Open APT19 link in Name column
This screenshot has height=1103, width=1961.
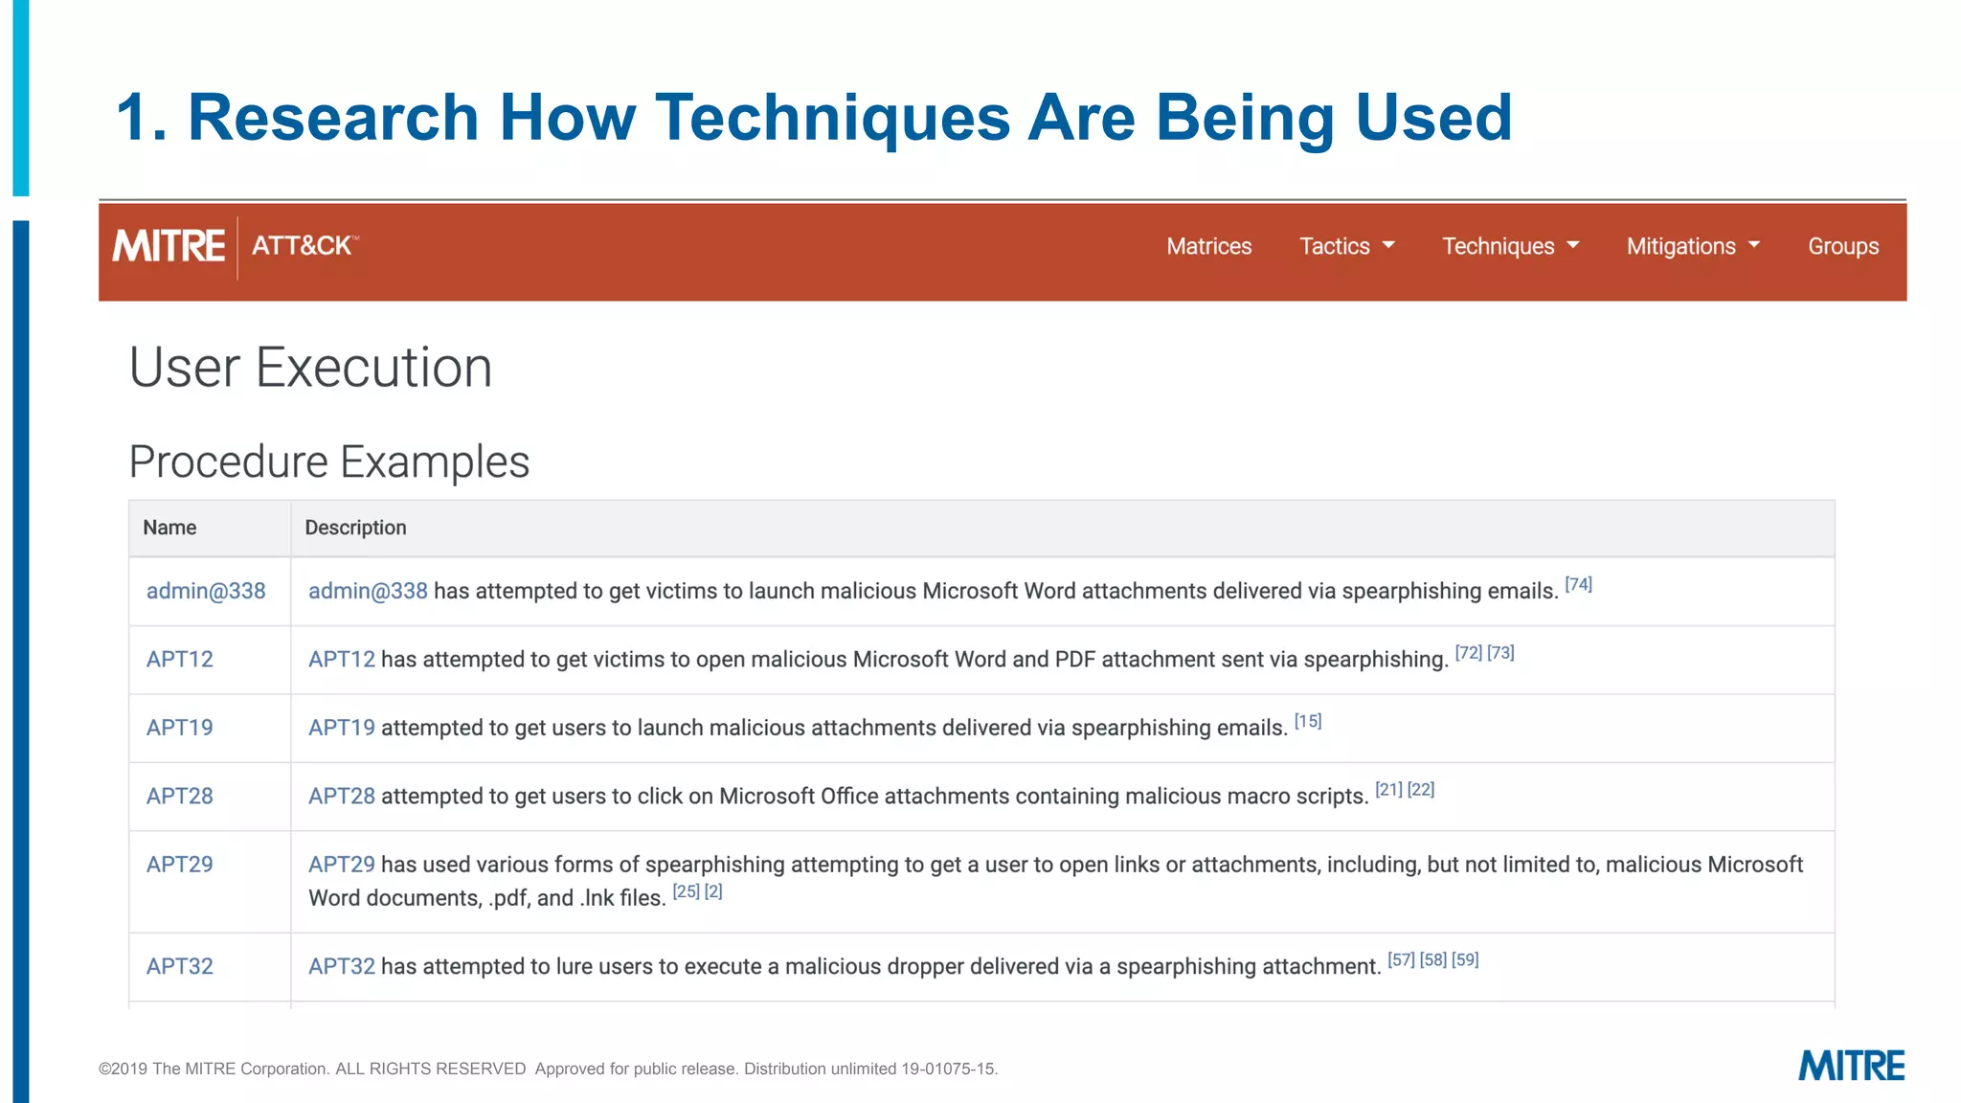coord(179,728)
